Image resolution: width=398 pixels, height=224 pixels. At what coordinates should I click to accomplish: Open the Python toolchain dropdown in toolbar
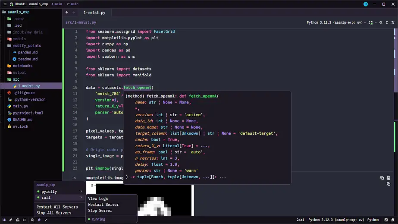pos(336,22)
